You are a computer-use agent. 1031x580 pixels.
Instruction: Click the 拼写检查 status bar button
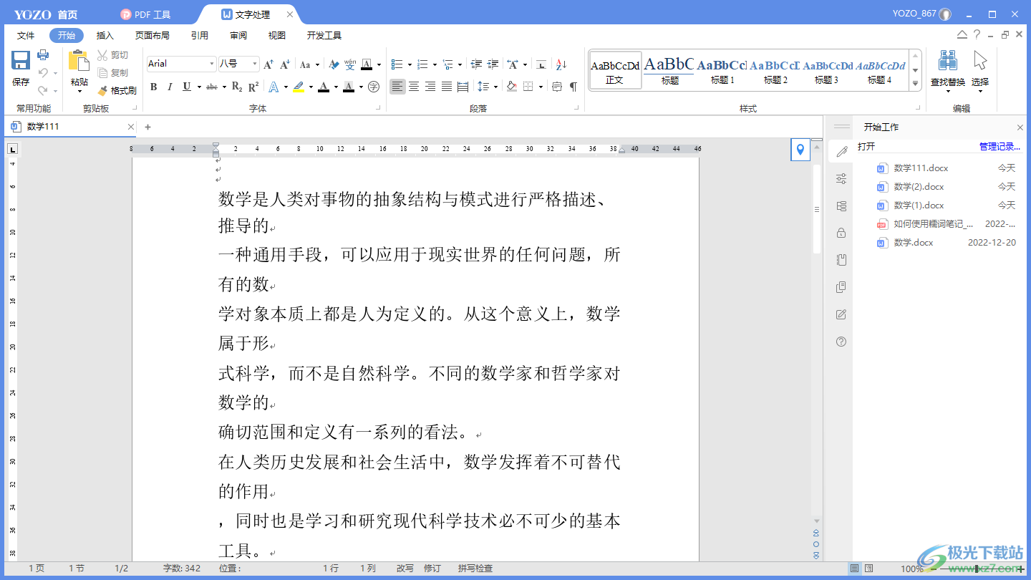(x=475, y=569)
